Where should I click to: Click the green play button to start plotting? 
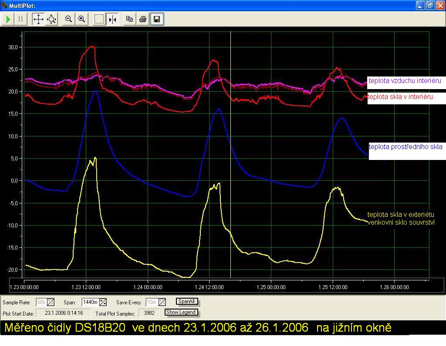8,19
